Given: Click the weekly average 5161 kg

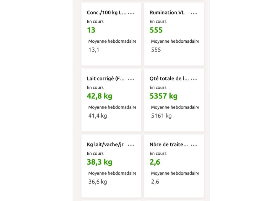Looking at the screenshot, I should click(161, 116).
